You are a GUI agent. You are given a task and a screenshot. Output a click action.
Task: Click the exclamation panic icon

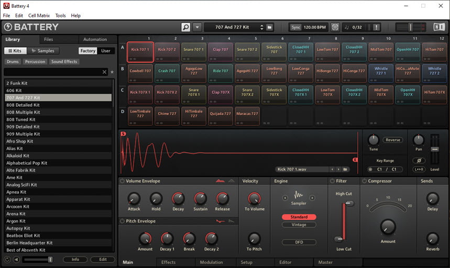coord(377,27)
